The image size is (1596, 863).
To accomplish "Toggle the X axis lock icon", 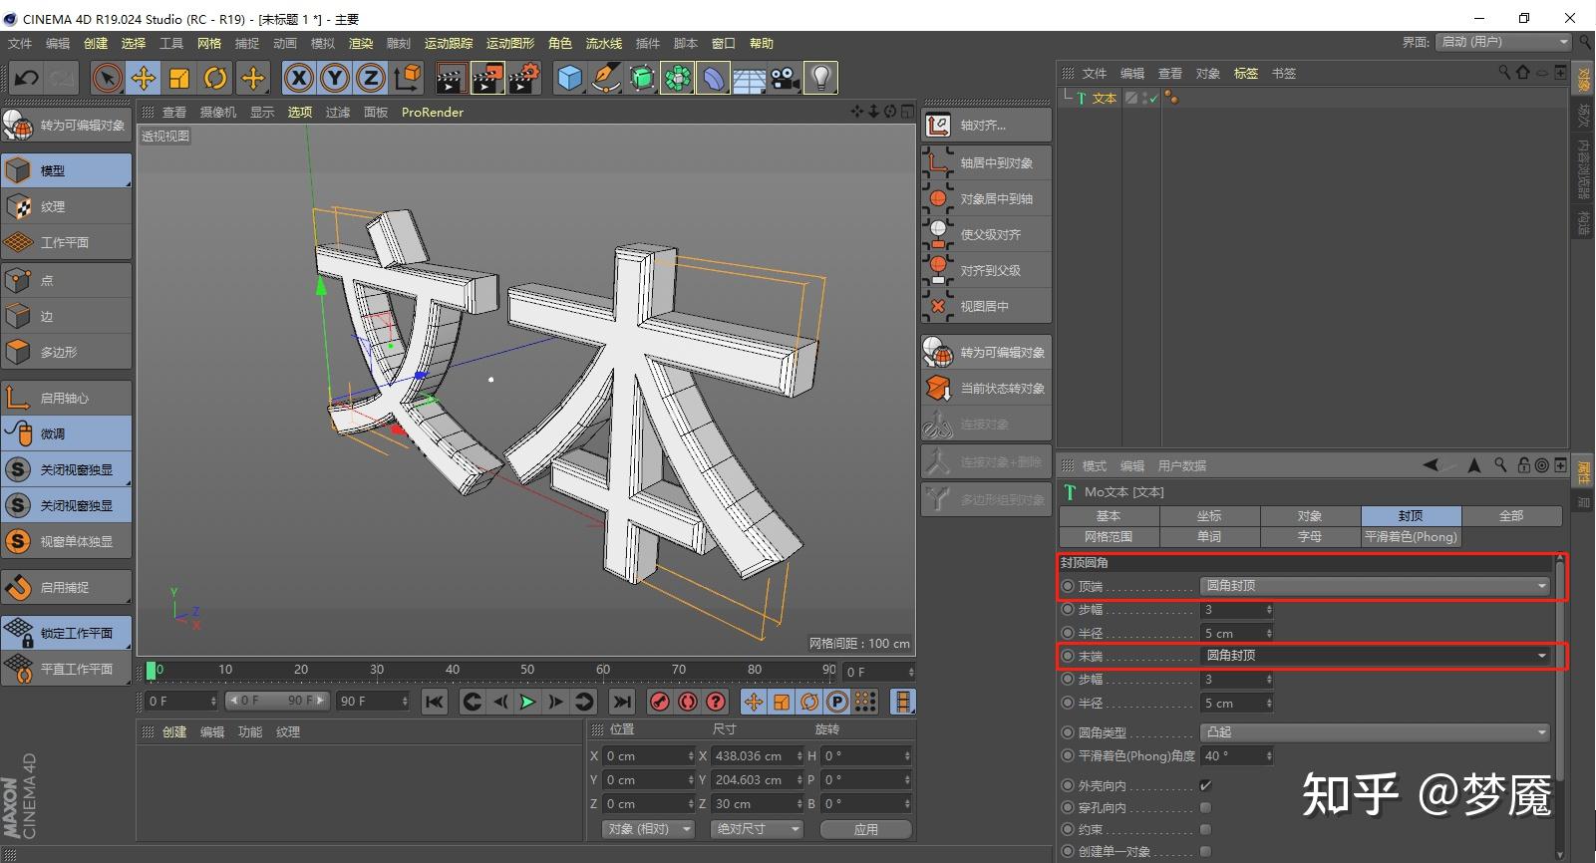I will (x=299, y=78).
